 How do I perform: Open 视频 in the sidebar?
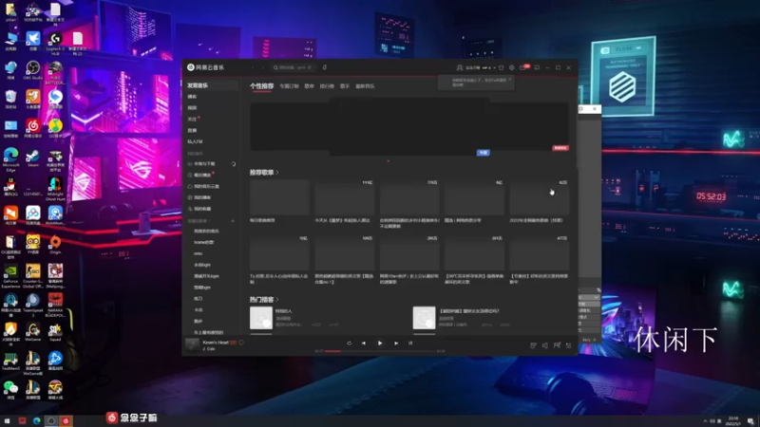(193, 107)
